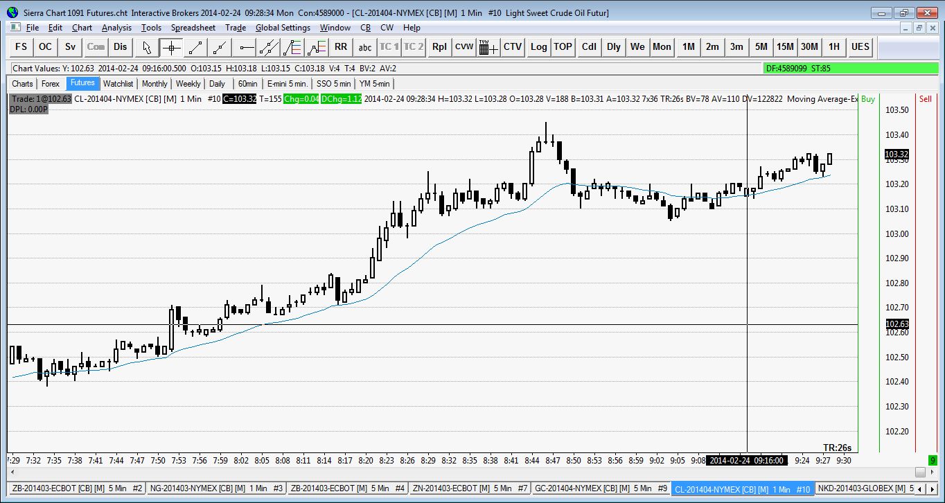Screen dimensions: 945x503
Task: Select the line drawing tool
Action: tap(195, 47)
